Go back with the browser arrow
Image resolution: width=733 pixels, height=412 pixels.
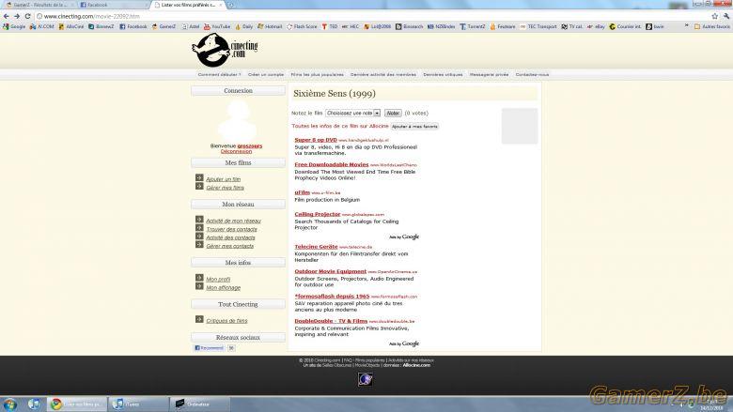pos(6,16)
